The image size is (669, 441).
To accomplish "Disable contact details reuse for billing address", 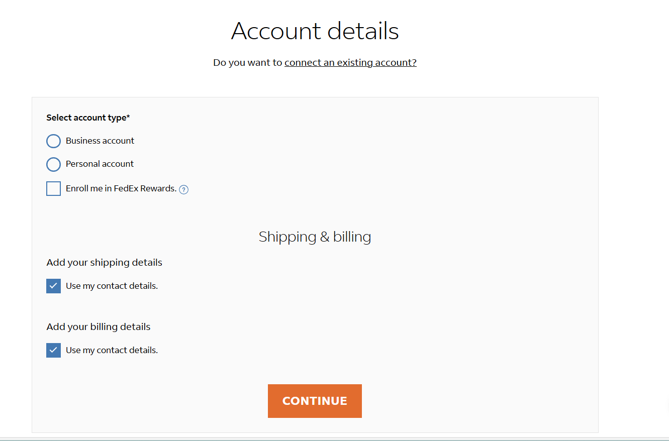I will (x=53, y=350).
